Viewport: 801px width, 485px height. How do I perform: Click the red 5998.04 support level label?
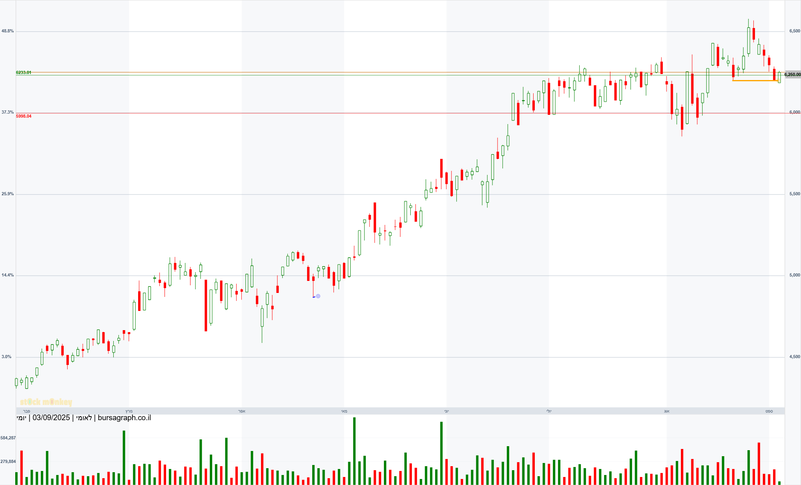click(24, 116)
